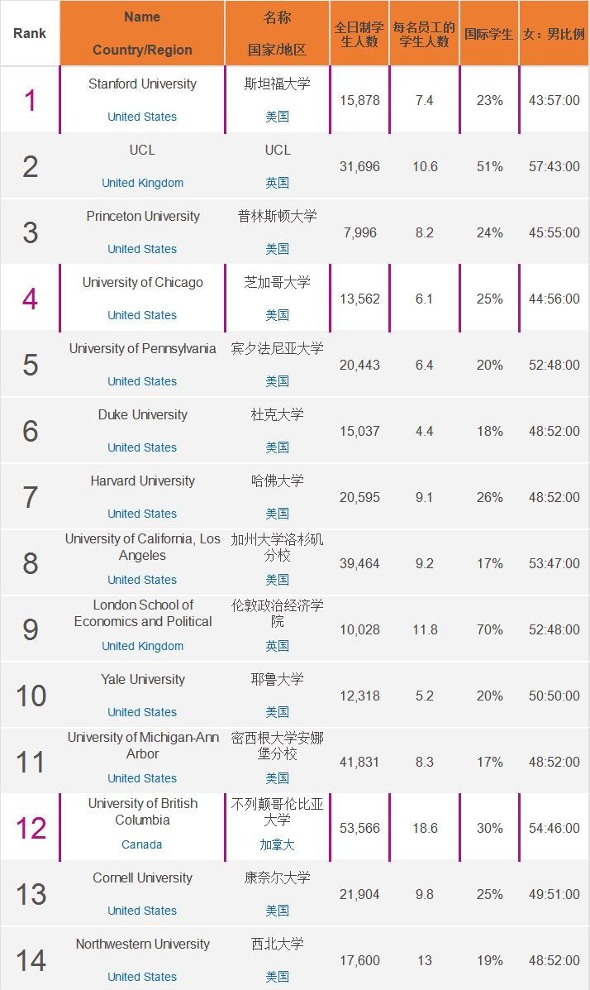Viewport: 590px width, 990px height.
Task: Click the 全日制学生人数 column header
Action: tap(359, 34)
